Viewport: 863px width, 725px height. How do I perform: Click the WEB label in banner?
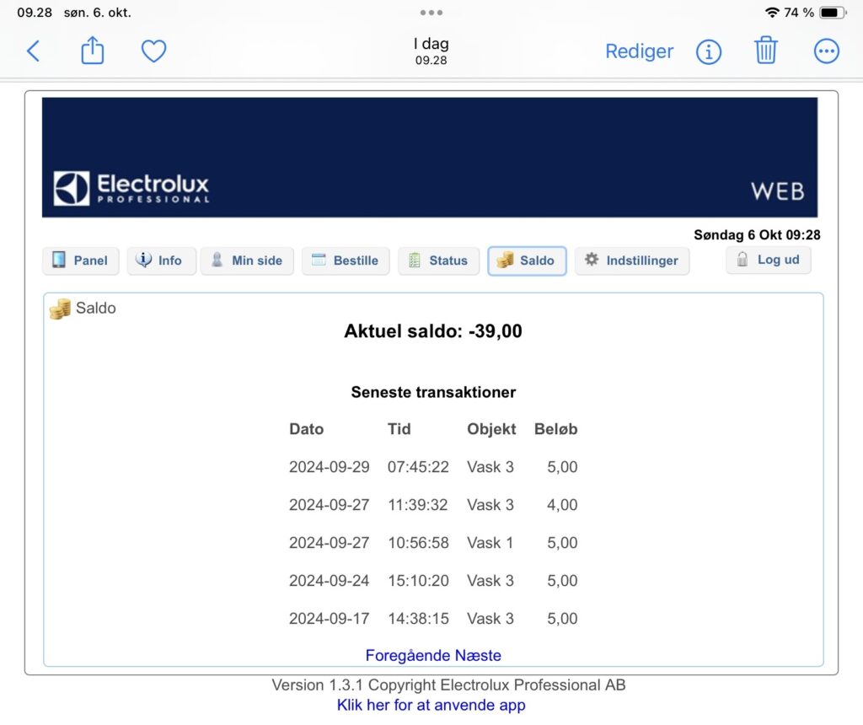tap(778, 191)
